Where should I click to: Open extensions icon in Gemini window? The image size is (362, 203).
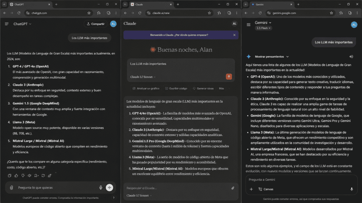(341, 13)
